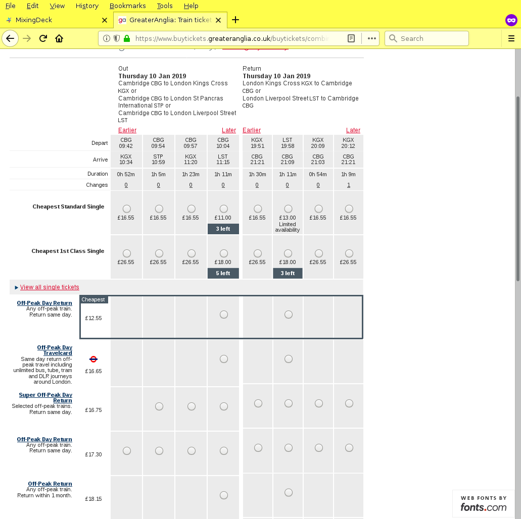Show later outbound trains
Image resolution: width=521 pixels, height=519 pixels.
(x=229, y=130)
